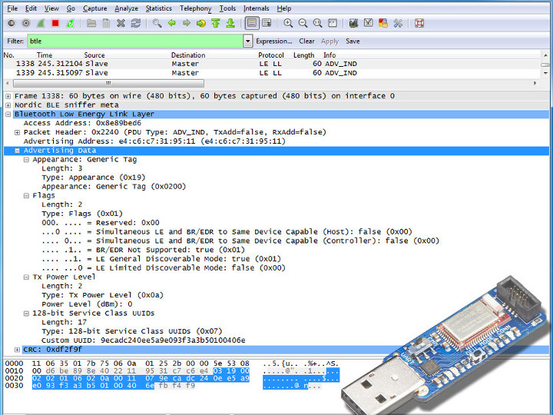Collapse the Advertising Data node
553x415 pixels.
[17, 151]
